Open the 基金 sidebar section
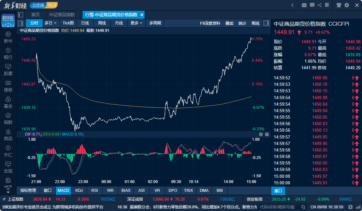Image resolution: width=362 pixels, height=211 pixels. [8, 102]
